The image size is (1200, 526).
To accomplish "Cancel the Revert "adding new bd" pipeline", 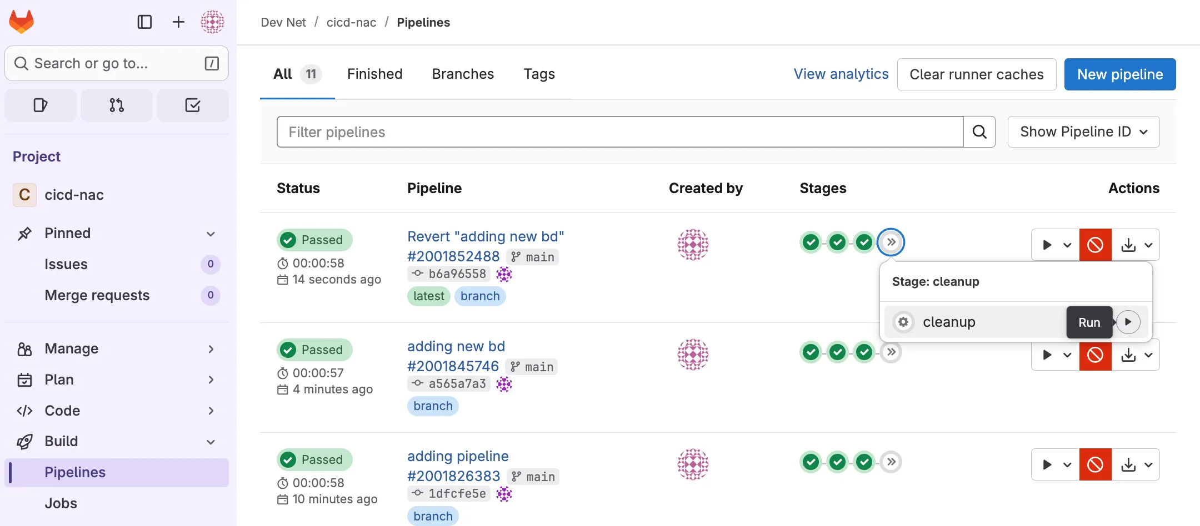I will click(x=1095, y=245).
